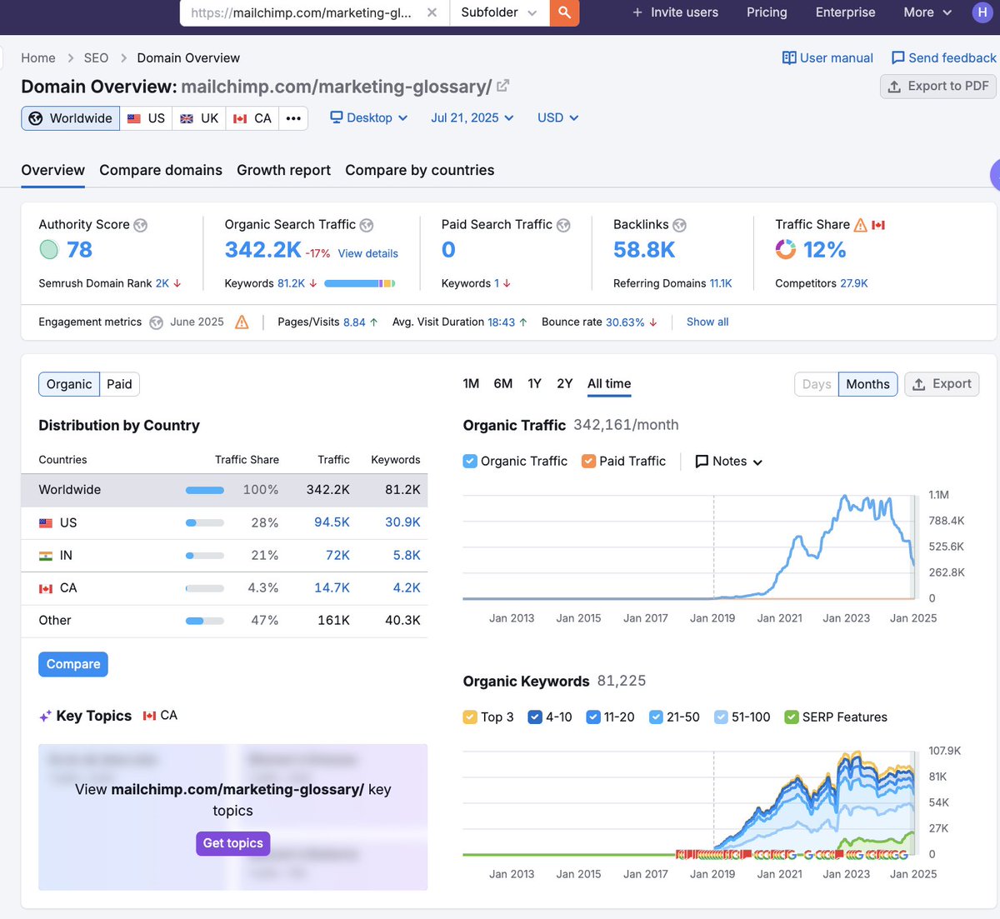
Task: Click the Traffic Share donut chart icon
Action: click(x=785, y=249)
